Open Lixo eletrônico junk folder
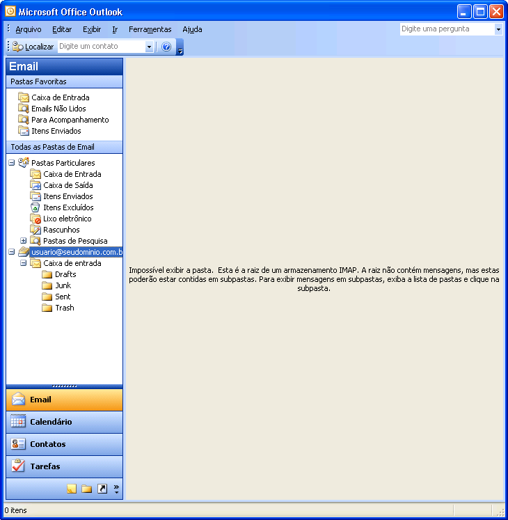508x520 pixels. click(67, 219)
